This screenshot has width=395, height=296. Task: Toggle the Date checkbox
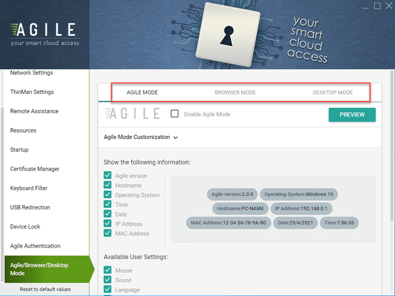click(108, 214)
